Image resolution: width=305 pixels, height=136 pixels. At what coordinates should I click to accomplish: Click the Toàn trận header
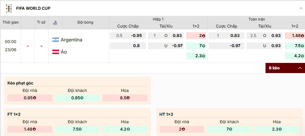[x=256, y=20]
